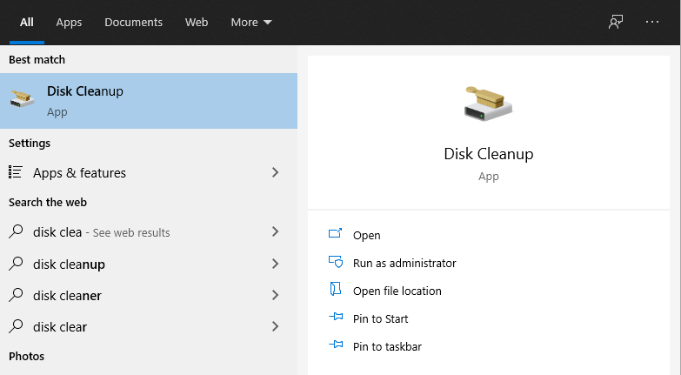
Task: Switch to the All tab
Action: pyautogui.click(x=26, y=22)
